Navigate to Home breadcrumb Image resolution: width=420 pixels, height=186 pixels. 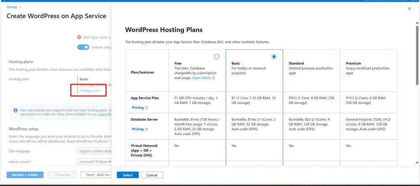[12, 7]
